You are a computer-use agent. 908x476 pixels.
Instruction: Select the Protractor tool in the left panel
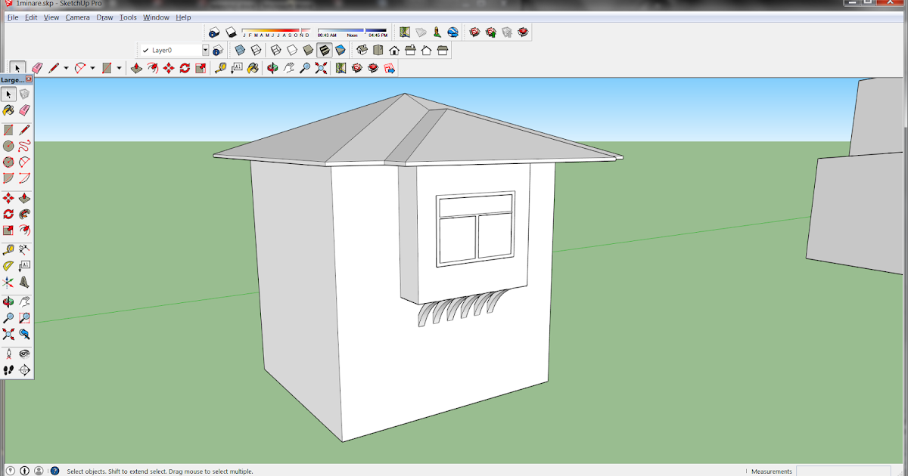8,266
